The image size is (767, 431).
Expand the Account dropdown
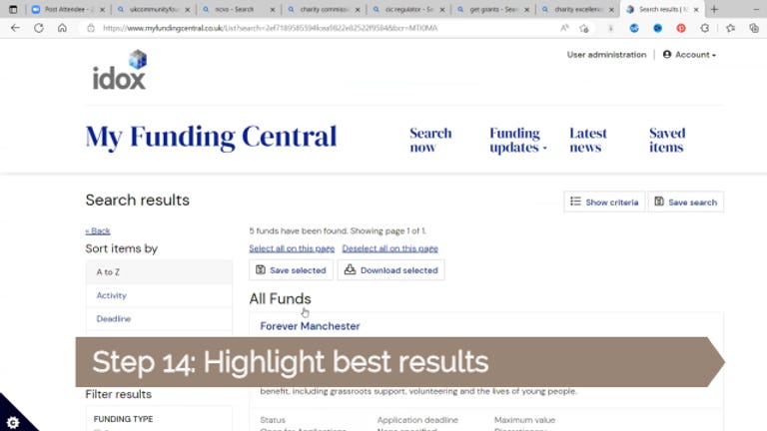[690, 55]
